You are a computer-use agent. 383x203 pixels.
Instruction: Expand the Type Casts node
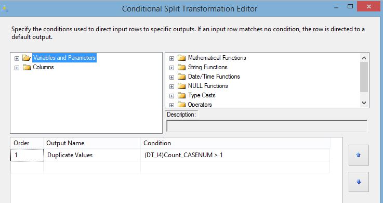[171, 96]
